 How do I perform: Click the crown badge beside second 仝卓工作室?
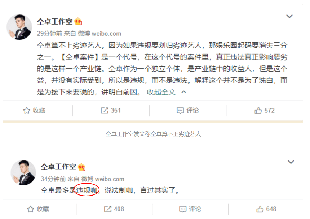(x=82, y=167)
